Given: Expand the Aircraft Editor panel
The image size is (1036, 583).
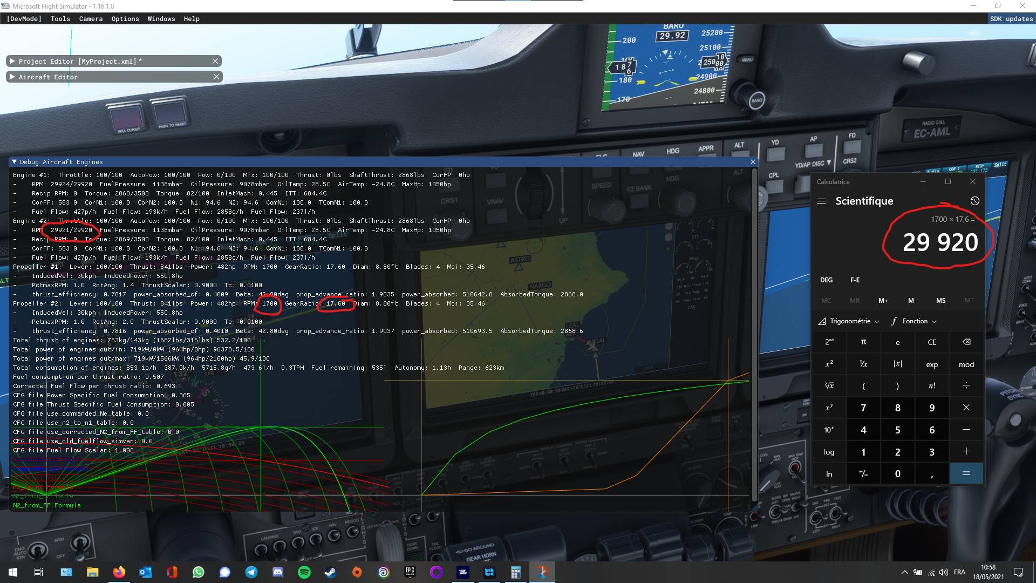Looking at the screenshot, I should (12, 77).
